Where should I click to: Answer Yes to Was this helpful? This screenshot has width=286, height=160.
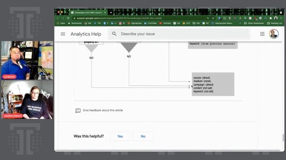(120, 136)
